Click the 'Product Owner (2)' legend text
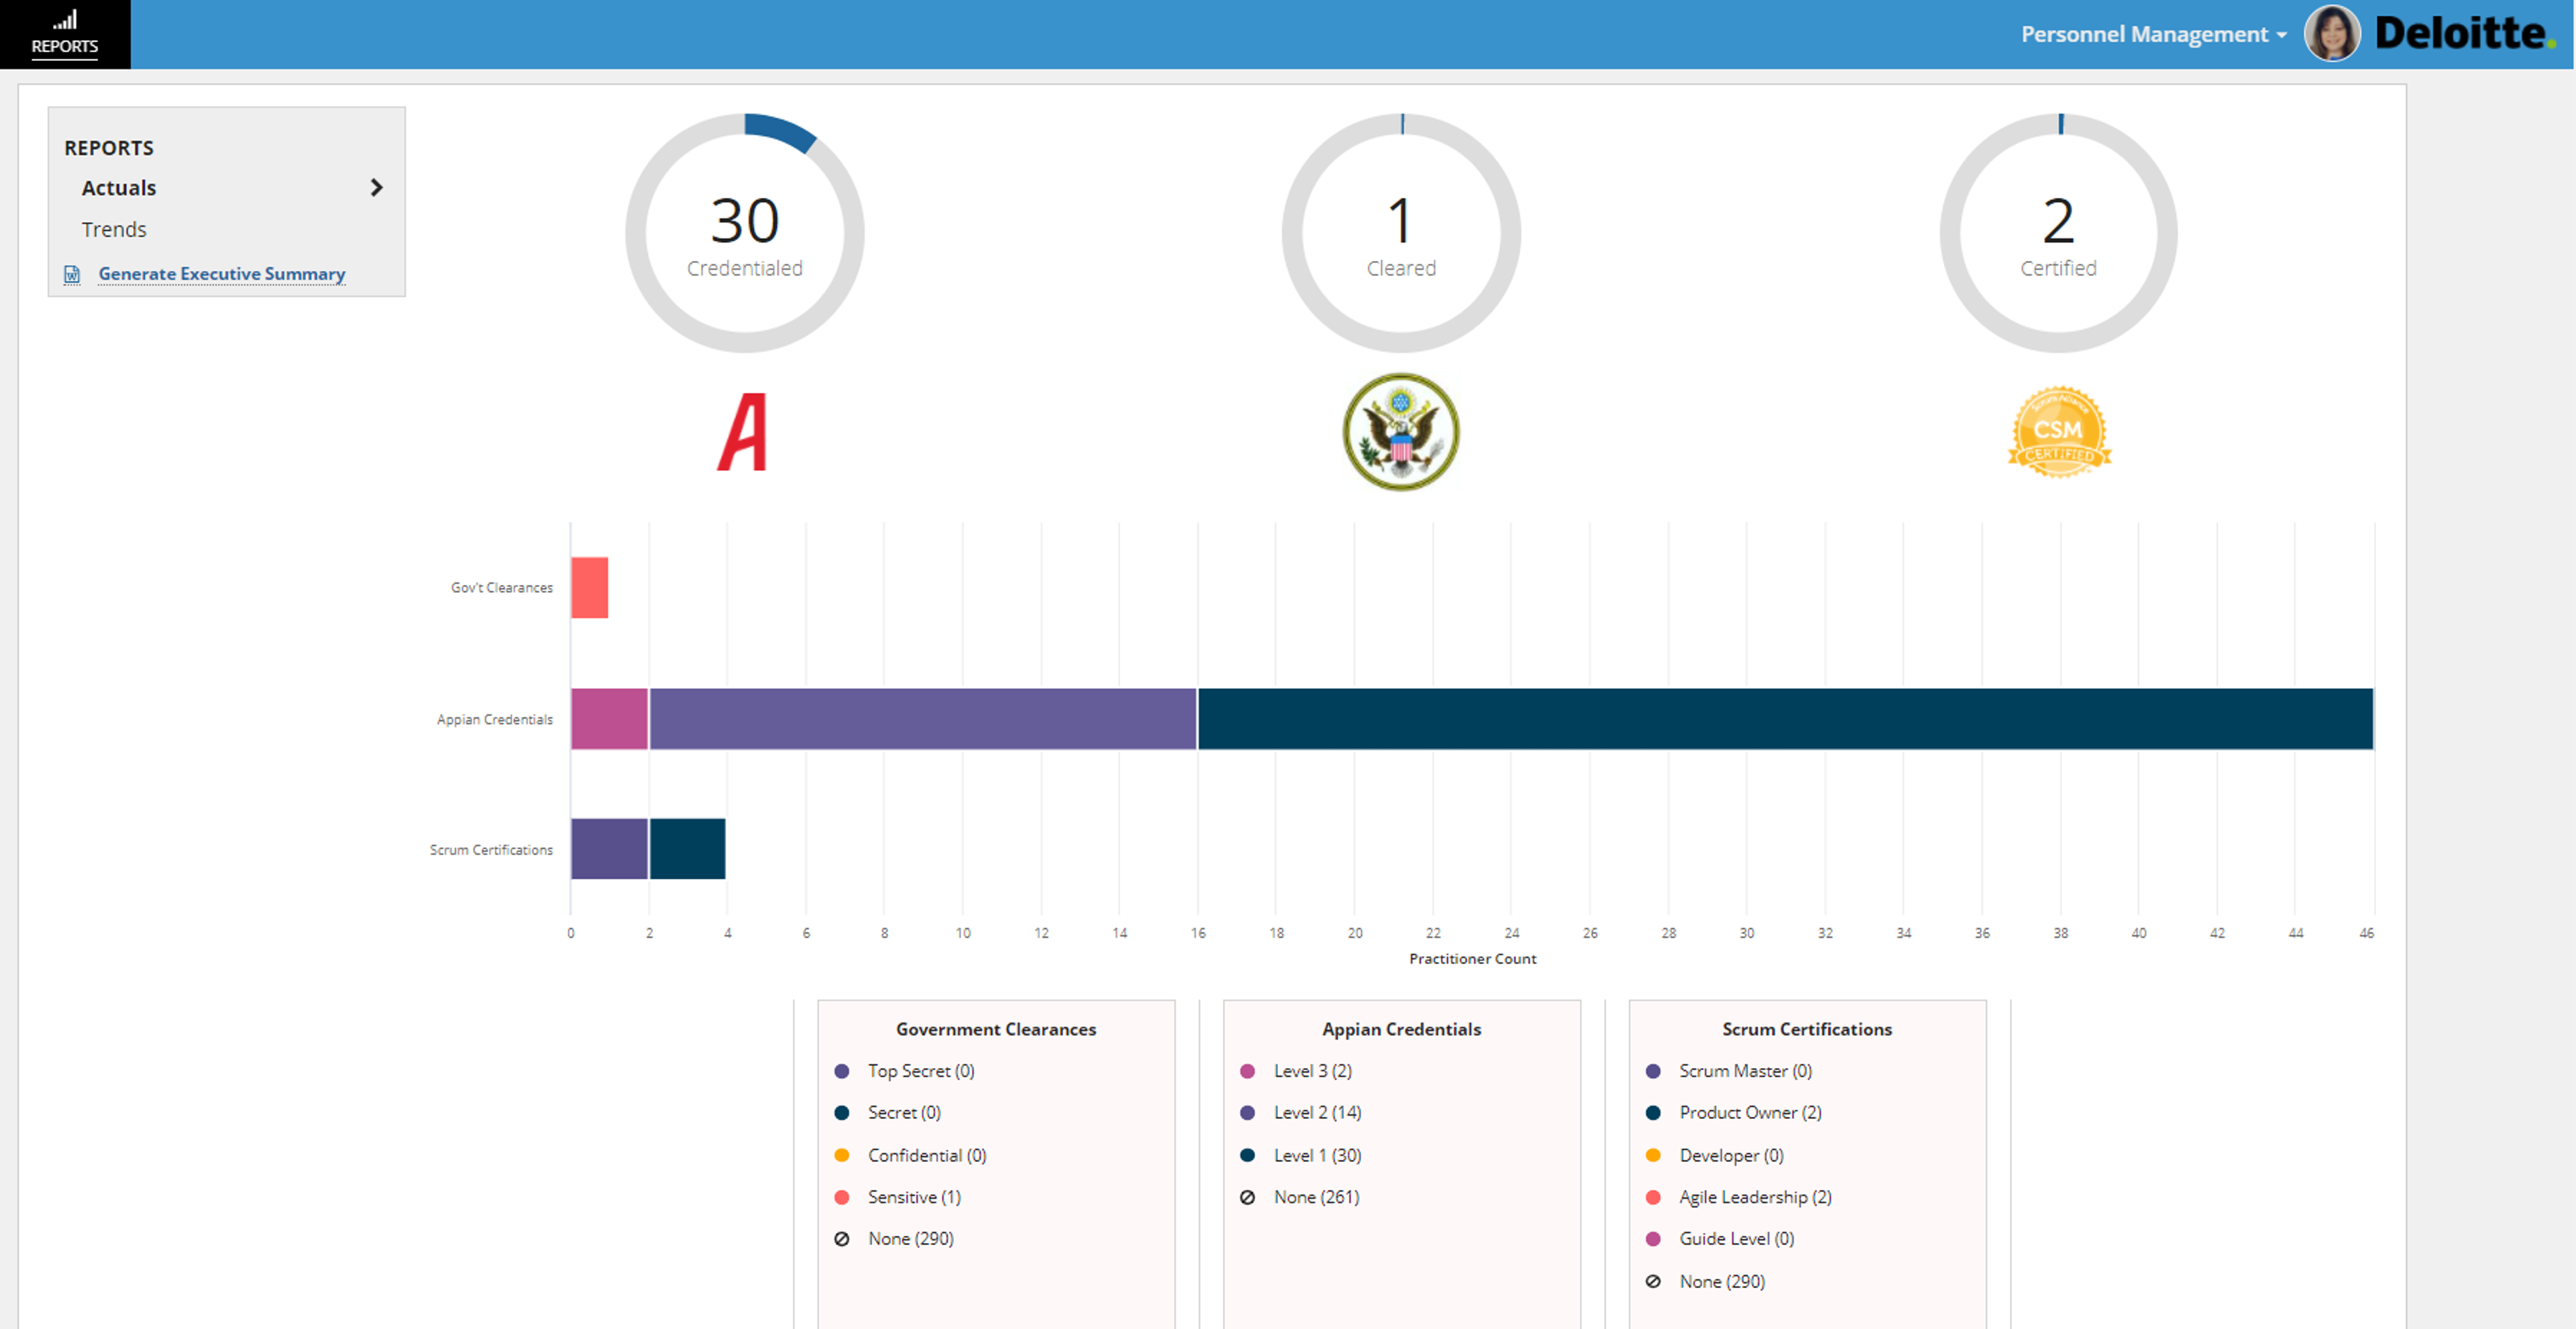The height and width of the screenshot is (1329, 2576). point(1750,1113)
